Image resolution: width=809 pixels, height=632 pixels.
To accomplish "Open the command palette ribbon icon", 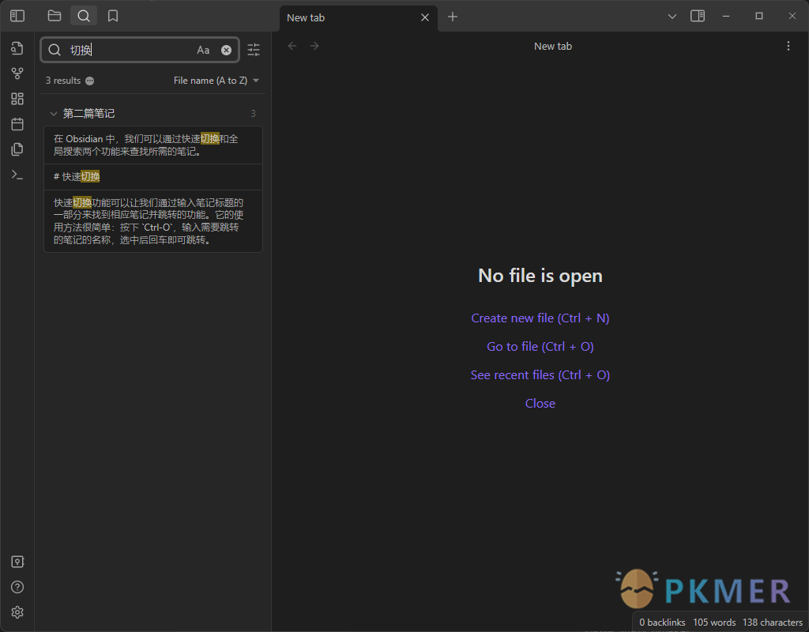I will pyautogui.click(x=17, y=175).
